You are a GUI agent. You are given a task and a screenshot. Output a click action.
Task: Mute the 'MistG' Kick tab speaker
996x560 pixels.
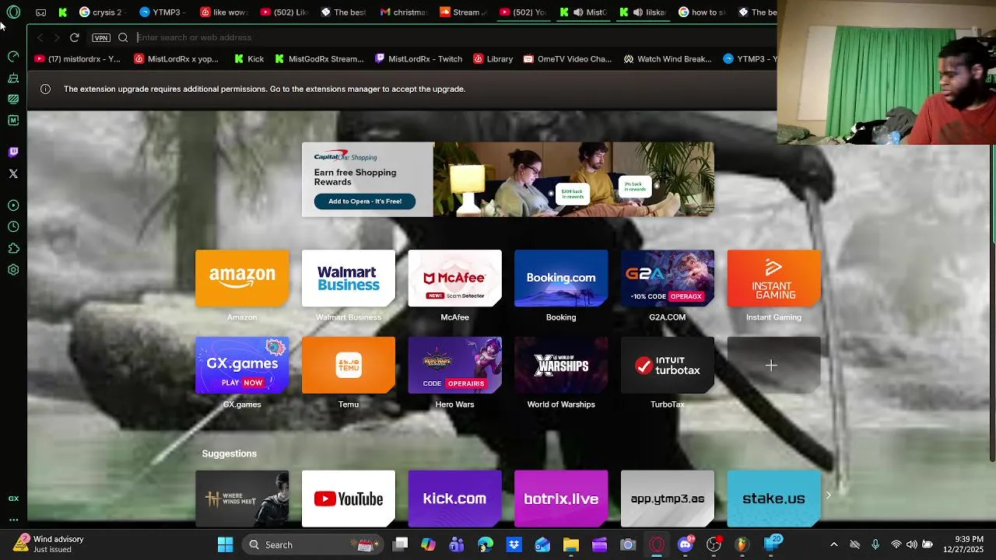point(579,12)
